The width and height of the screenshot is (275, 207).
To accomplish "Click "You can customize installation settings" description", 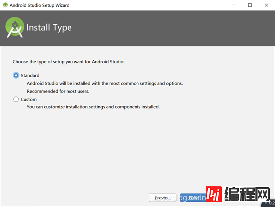I will (x=93, y=107).
